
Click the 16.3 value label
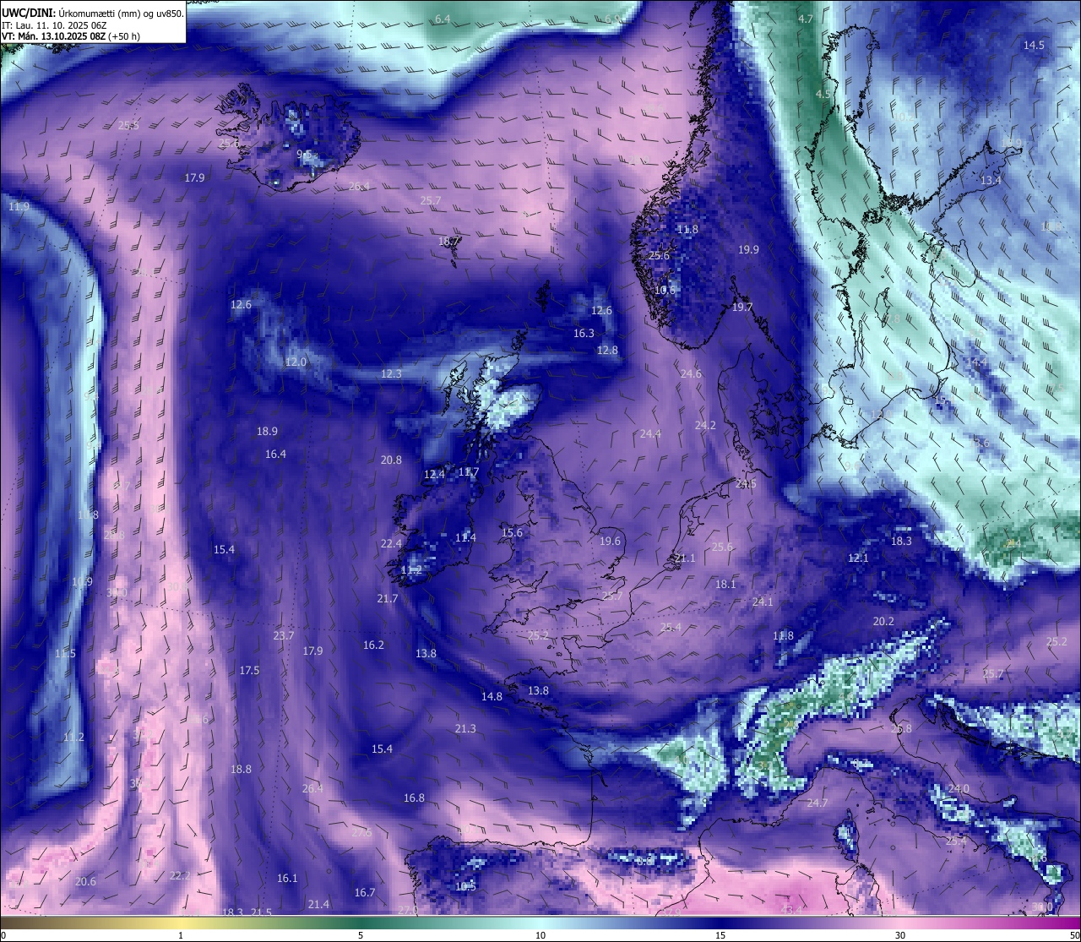[x=584, y=333]
